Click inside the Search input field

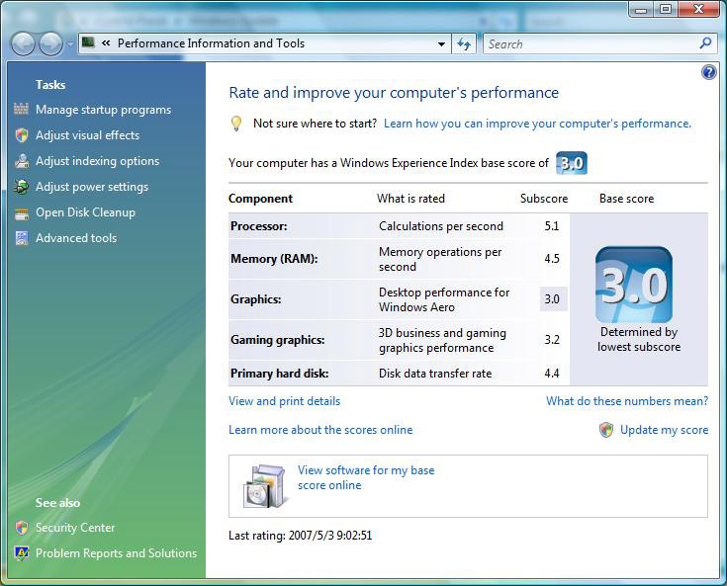pos(589,44)
